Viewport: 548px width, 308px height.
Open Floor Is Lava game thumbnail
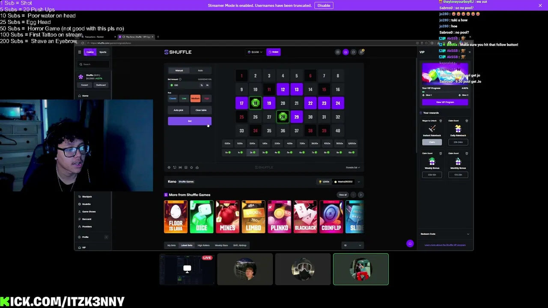[x=176, y=217]
